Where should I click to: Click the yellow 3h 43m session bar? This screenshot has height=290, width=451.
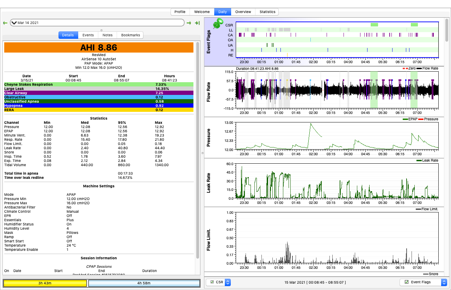click(x=45, y=283)
